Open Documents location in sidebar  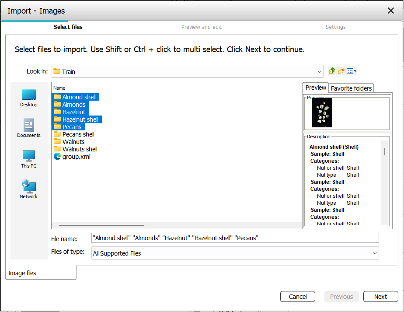click(x=29, y=128)
